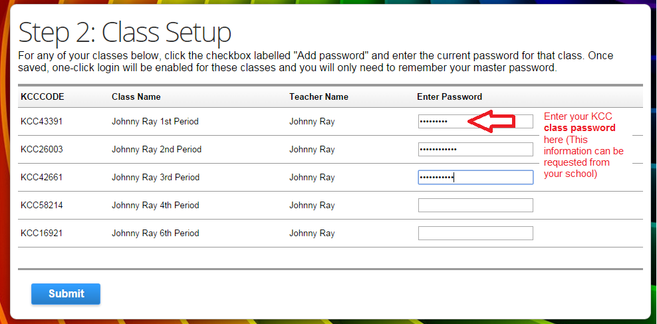Click the Johnny Ray 6th Period class name
The height and width of the screenshot is (324, 657).
click(156, 234)
